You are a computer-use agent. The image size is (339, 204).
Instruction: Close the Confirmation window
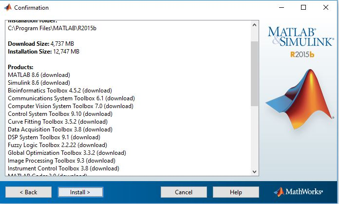326,8
